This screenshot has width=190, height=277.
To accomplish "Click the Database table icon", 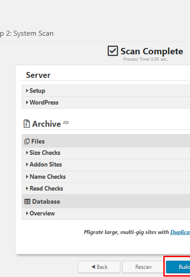I will [x=28, y=201].
